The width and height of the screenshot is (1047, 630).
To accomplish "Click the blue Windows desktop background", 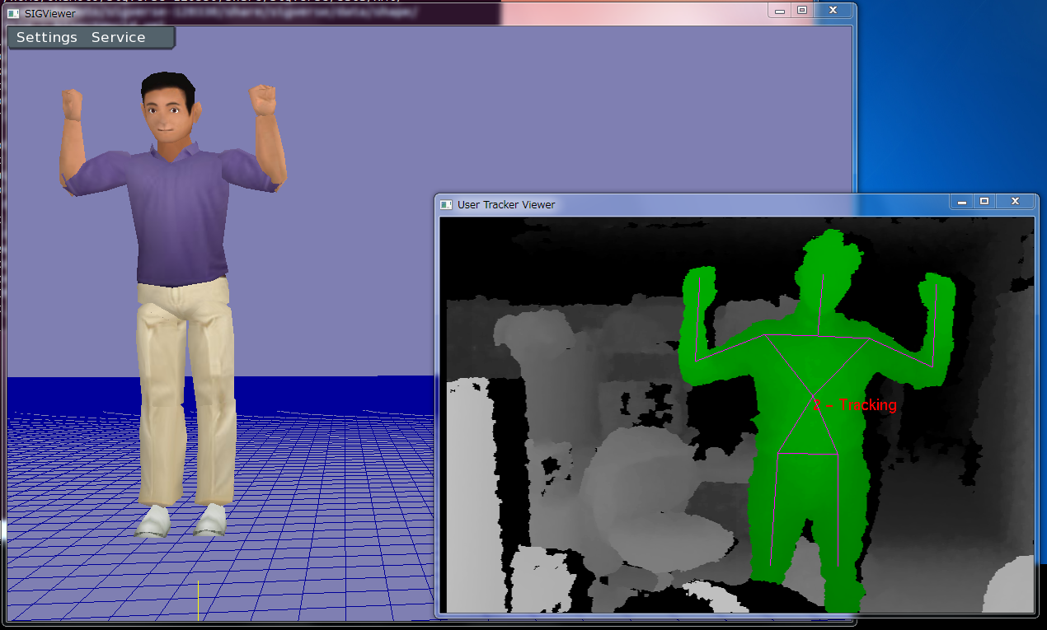I will 948,99.
